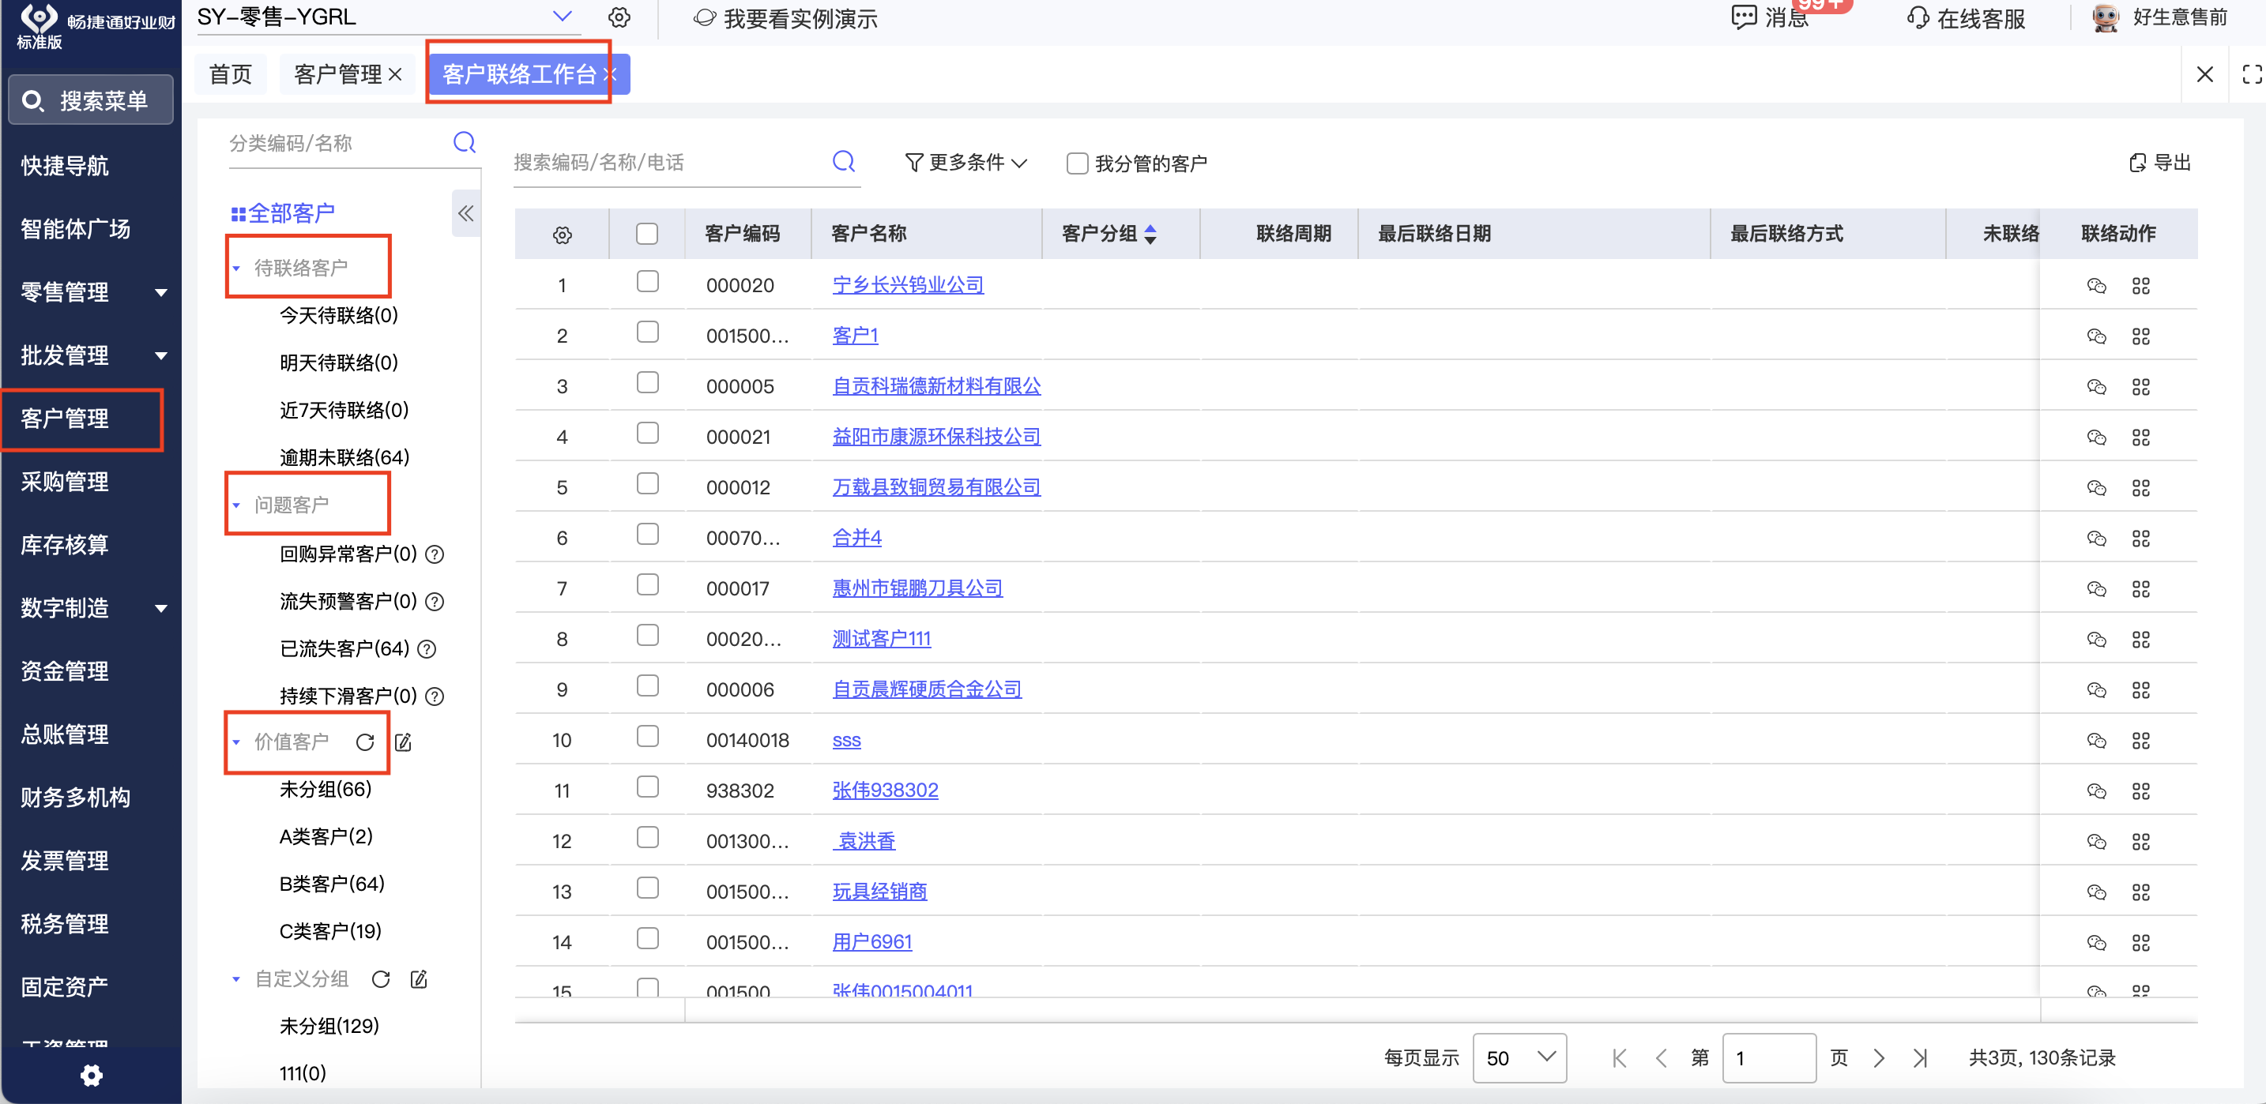This screenshot has width=2266, height=1104.
Task: Open the more-actions grid icon for 惠州市锟鹏刀具公司
Action: click(x=2140, y=589)
